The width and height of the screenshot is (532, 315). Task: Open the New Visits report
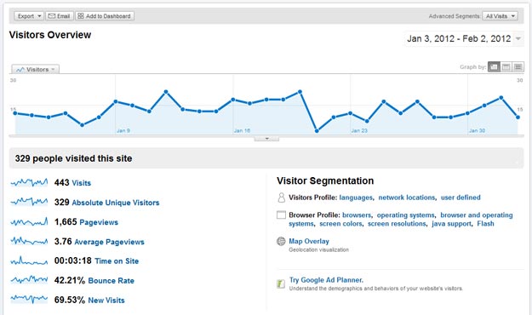(106, 301)
